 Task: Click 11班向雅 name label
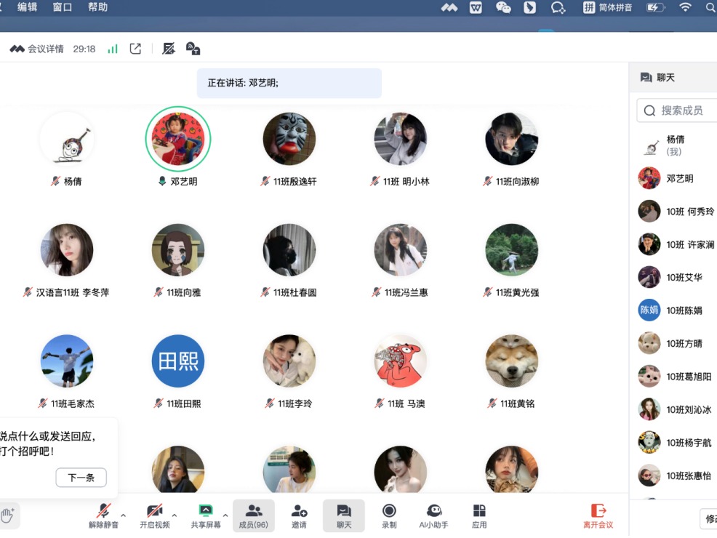pyautogui.click(x=184, y=292)
